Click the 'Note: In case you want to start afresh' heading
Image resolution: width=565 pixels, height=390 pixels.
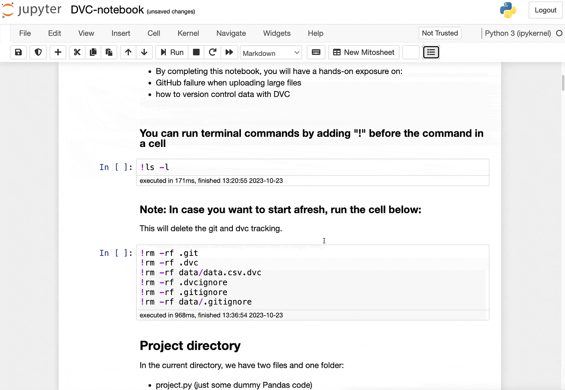click(x=280, y=210)
